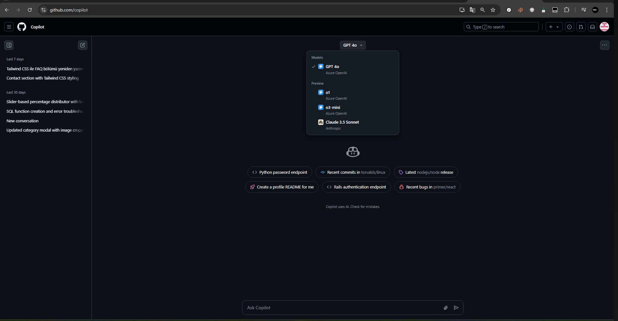Image resolution: width=618 pixels, height=321 pixels.
Task: Click the Rails authentication endpoint suggestion
Action: pyautogui.click(x=356, y=187)
